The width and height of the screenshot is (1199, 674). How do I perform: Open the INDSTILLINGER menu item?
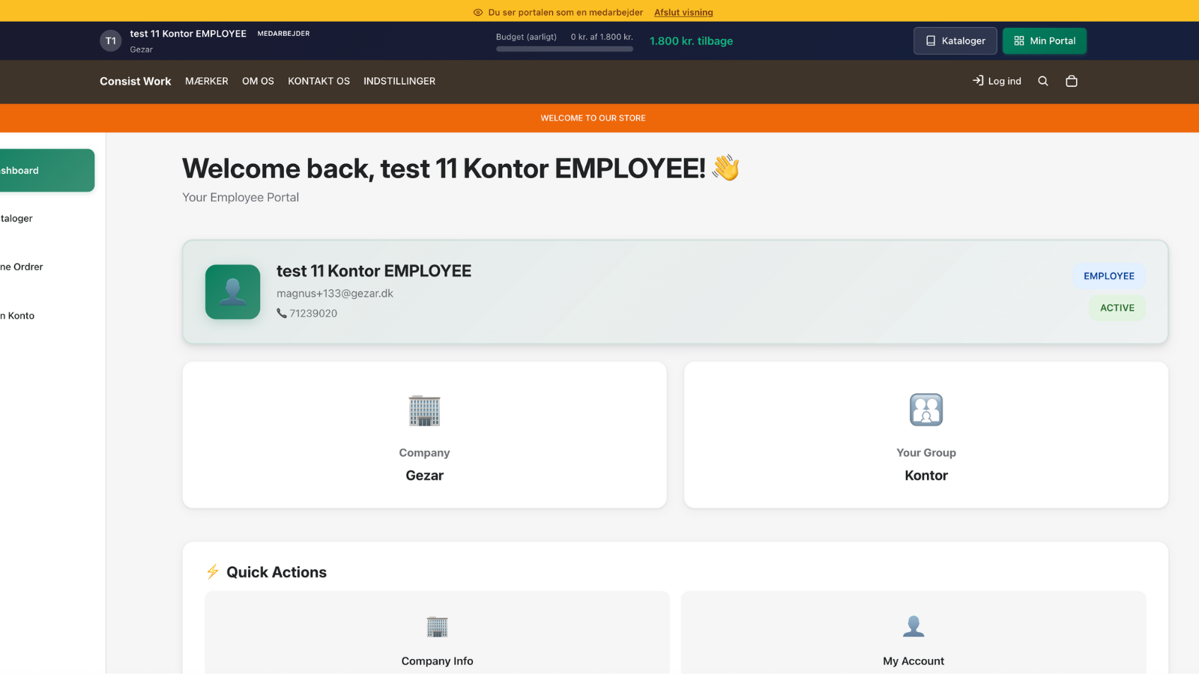pos(399,81)
